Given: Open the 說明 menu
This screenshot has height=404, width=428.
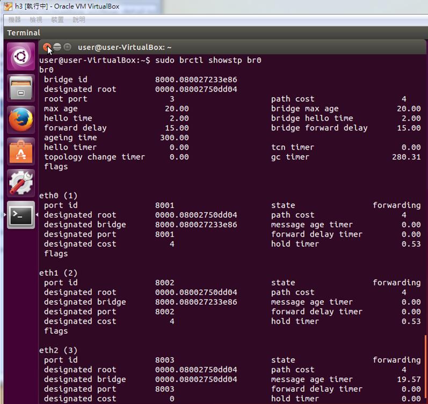Looking at the screenshot, I should click(x=79, y=20).
